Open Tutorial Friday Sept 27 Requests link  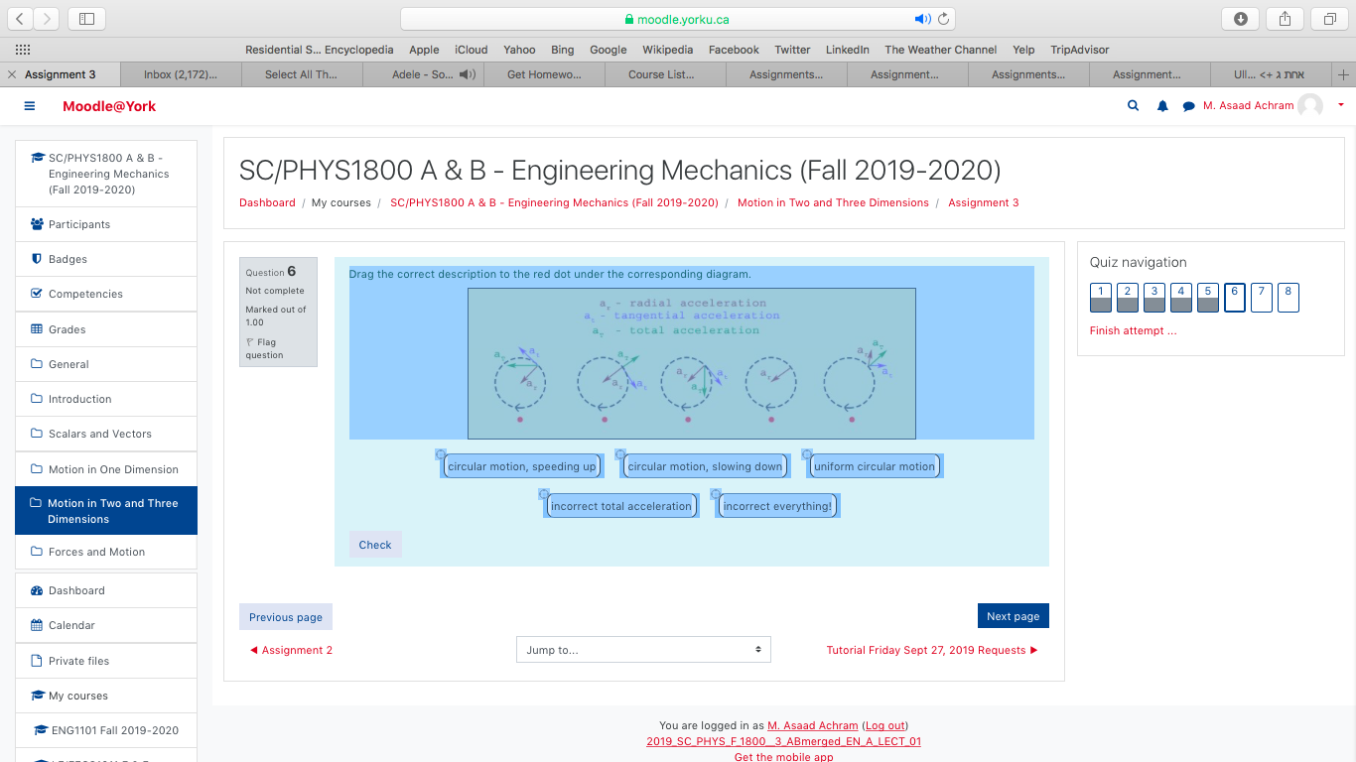[x=932, y=650]
